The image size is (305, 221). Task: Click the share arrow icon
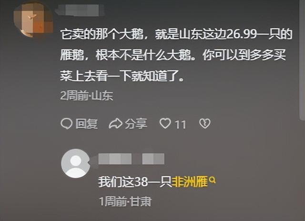point(115,124)
